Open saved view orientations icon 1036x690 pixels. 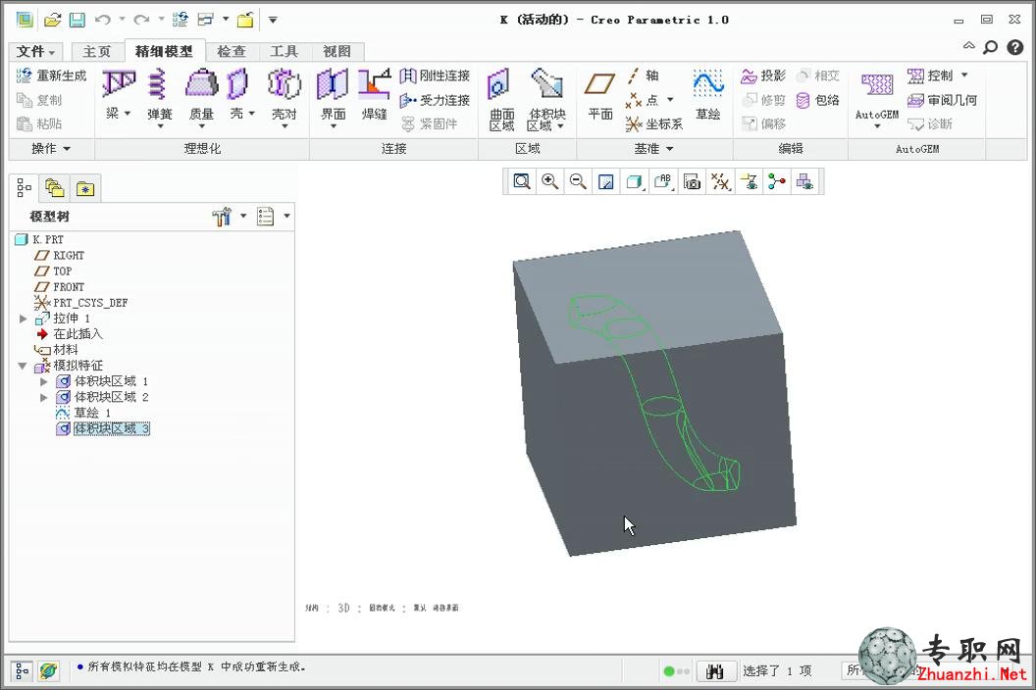click(662, 181)
